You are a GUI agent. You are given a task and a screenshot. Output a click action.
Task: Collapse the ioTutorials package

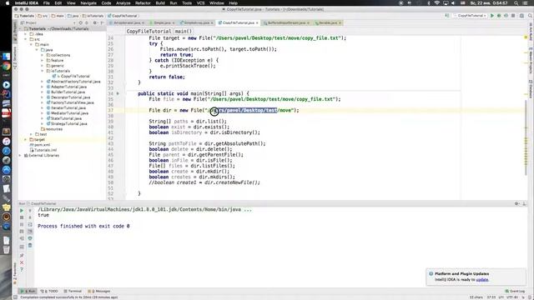pos(43,71)
